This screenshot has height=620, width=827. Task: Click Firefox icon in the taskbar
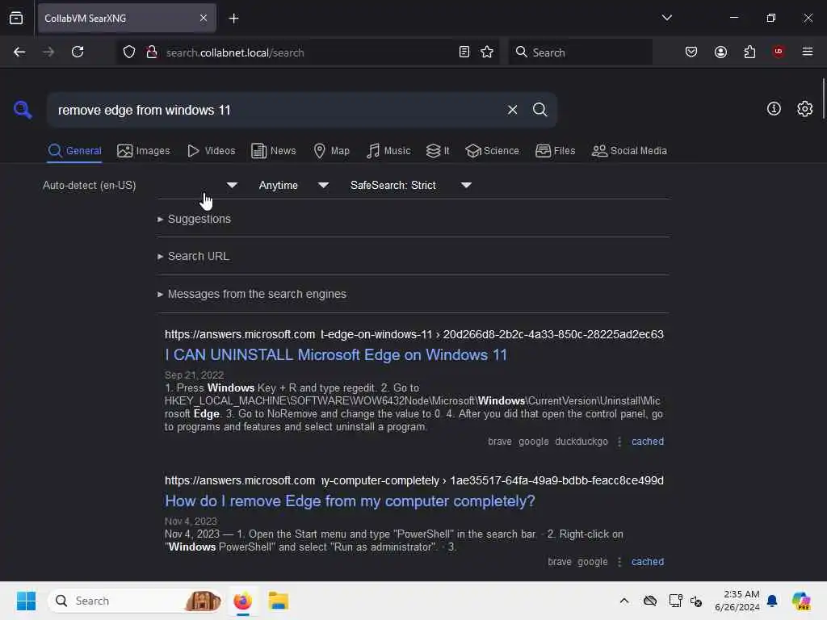[x=242, y=601]
